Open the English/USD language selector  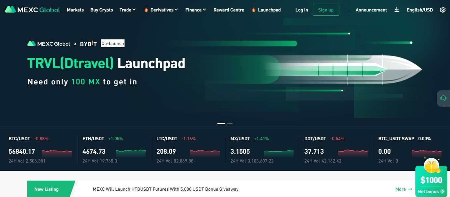420,10
